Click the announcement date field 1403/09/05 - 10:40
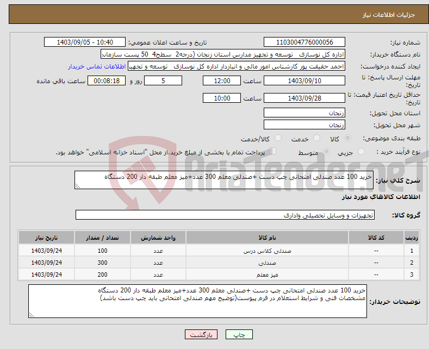This screenshot has width=429, height=349. coord(85,42)
